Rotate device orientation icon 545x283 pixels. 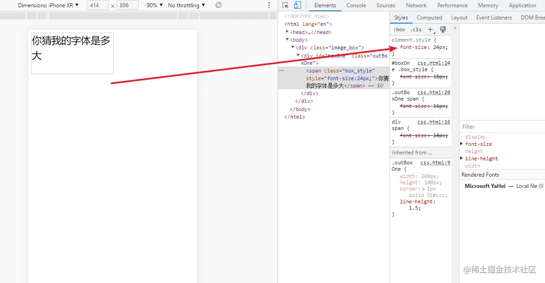(x=219, y=5)
